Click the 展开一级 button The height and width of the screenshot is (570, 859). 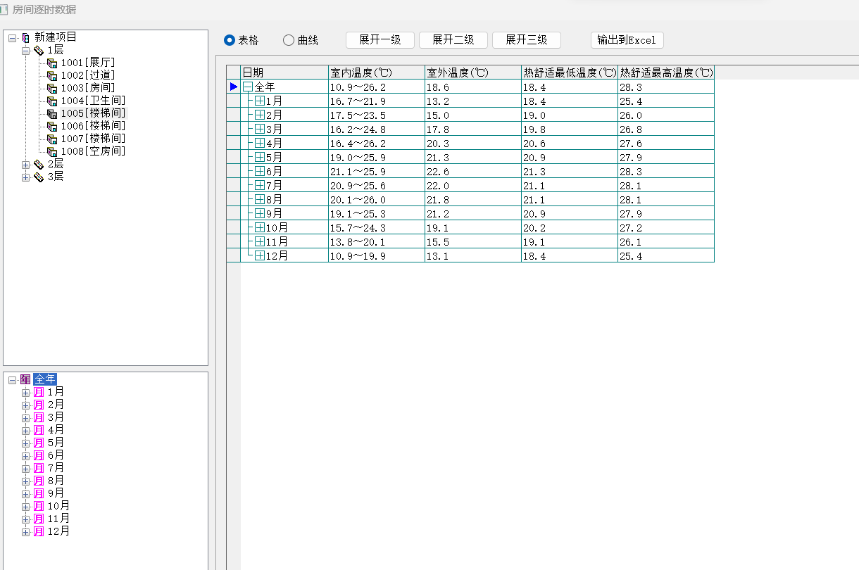380,40
